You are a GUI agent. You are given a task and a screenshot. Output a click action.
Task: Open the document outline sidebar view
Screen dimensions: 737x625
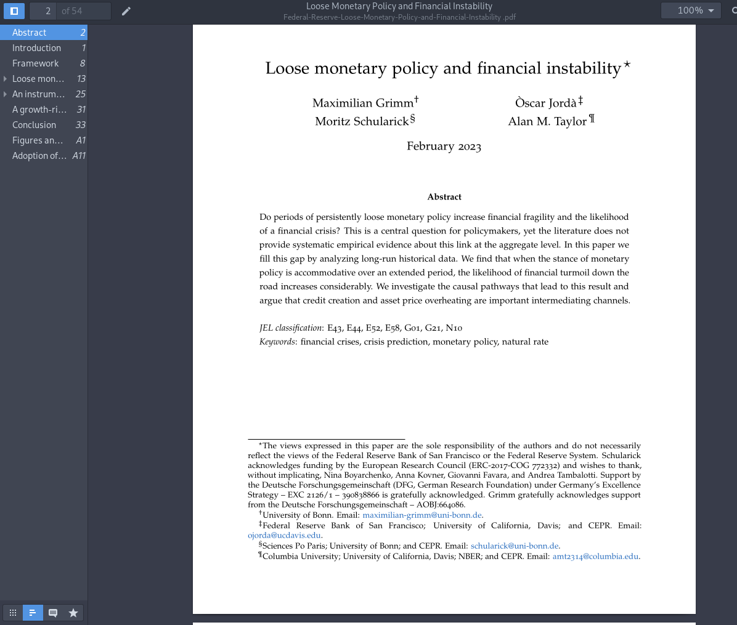click(x=33, y=612)
